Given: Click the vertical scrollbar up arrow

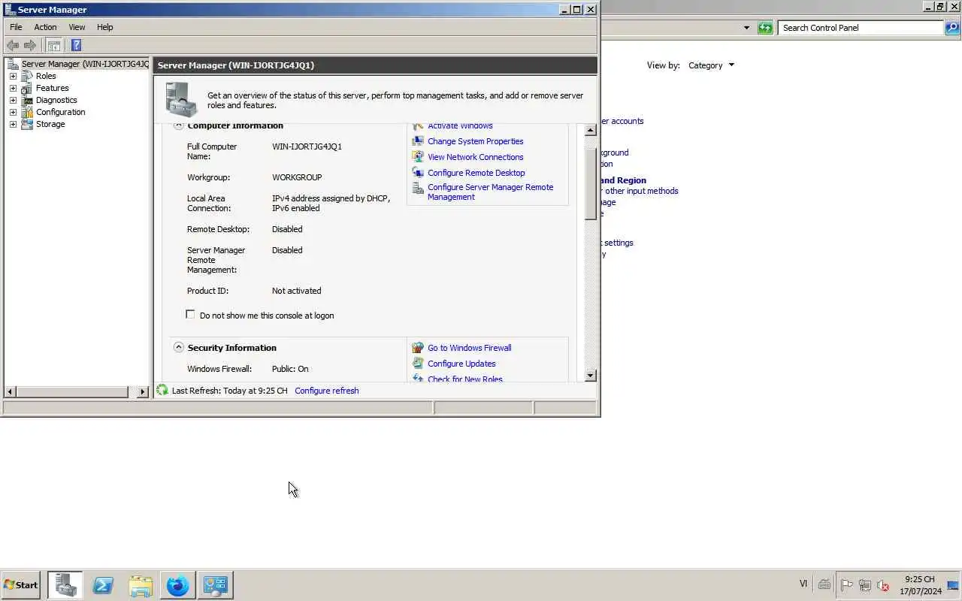Looking at the screenshot, I should pyautogui.click(x=590, y=130).
